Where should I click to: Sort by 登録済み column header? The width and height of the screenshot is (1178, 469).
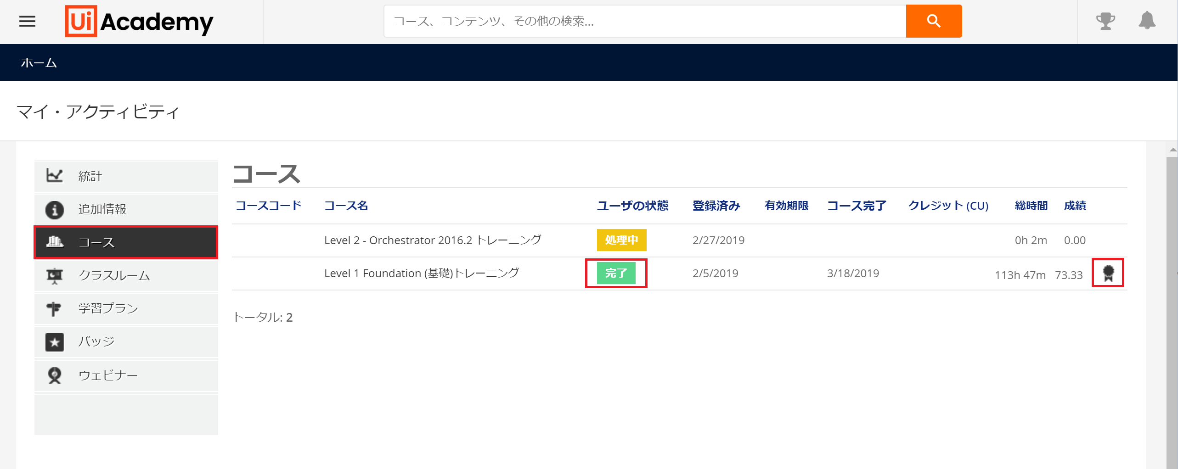(x=716, y=206)
